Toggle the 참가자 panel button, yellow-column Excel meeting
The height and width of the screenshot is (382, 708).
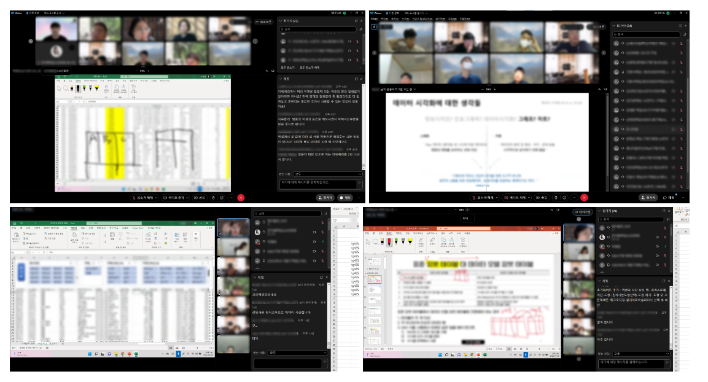325,198
